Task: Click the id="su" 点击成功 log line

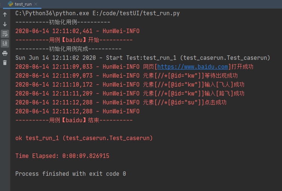Action: (x=121, y=103)
